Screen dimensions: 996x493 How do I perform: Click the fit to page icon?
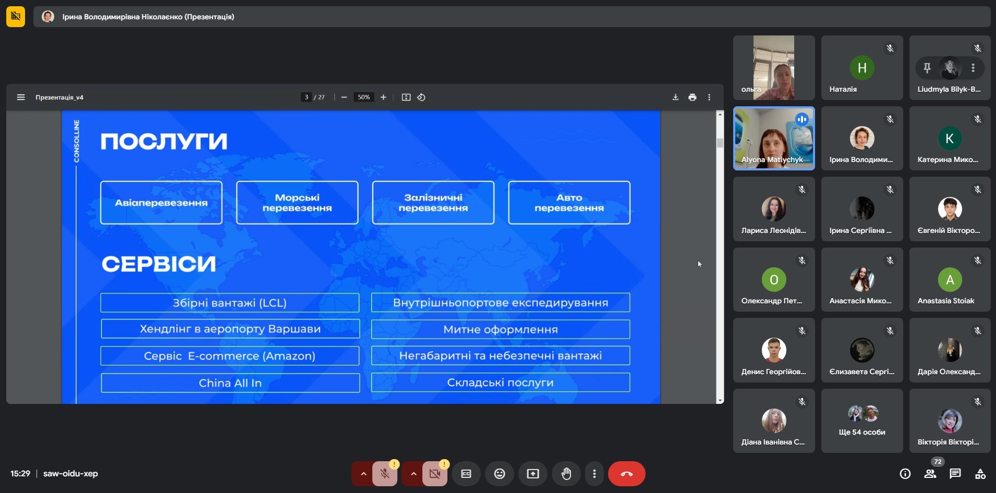coord(406,97)
